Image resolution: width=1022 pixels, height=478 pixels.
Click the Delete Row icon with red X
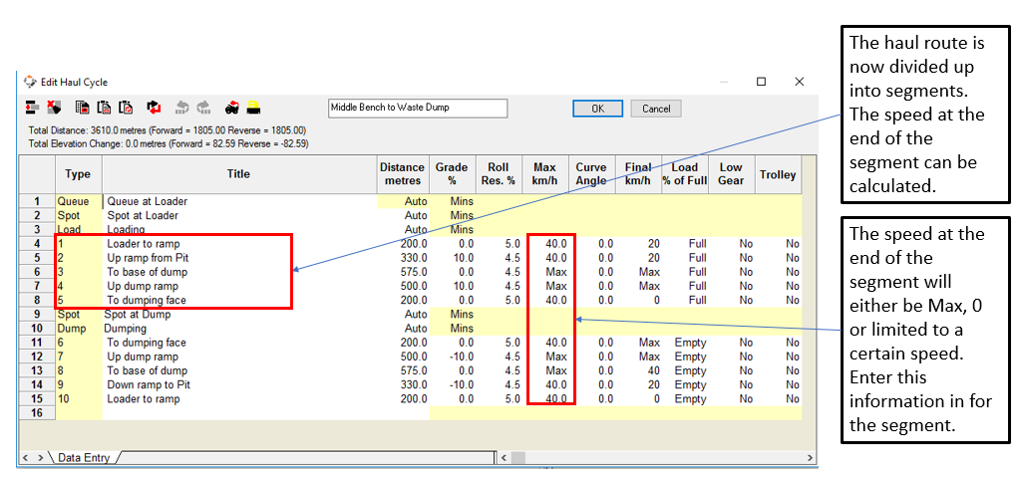point(54,109)
